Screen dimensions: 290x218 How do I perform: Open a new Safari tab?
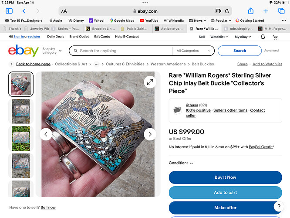pos(266,11)
